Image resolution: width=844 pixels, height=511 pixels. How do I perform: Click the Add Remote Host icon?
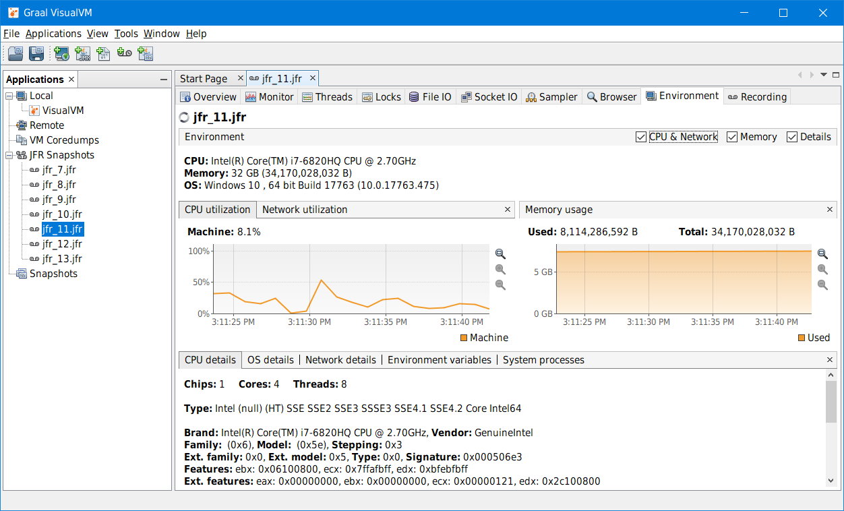click(61, 54)
